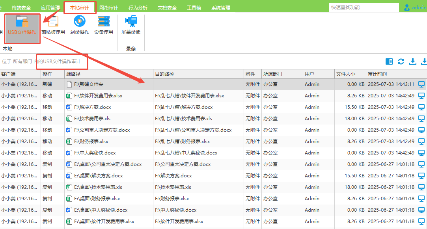Toggle the column layout panel icon
This screenshot has width=427, height=229.
pos(389,61)
